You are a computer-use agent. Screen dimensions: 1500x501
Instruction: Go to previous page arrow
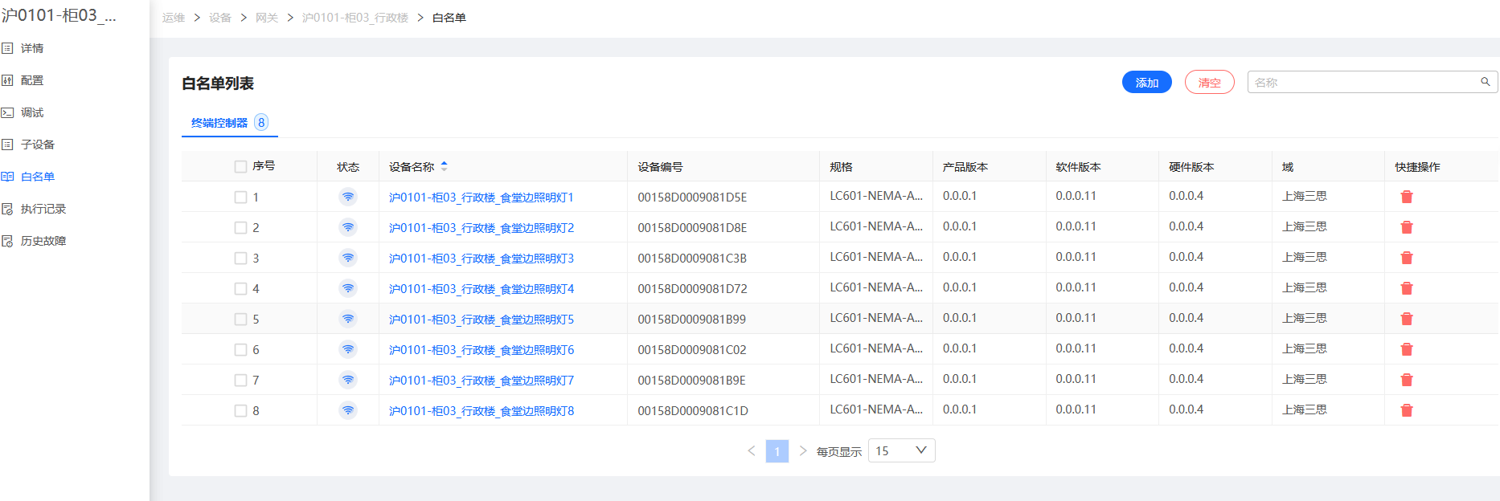752,450
